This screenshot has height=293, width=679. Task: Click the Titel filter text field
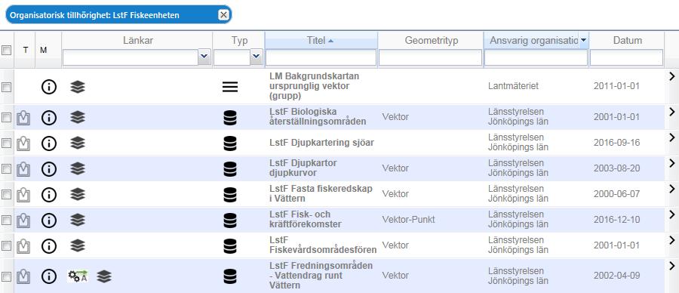point(321,57)
